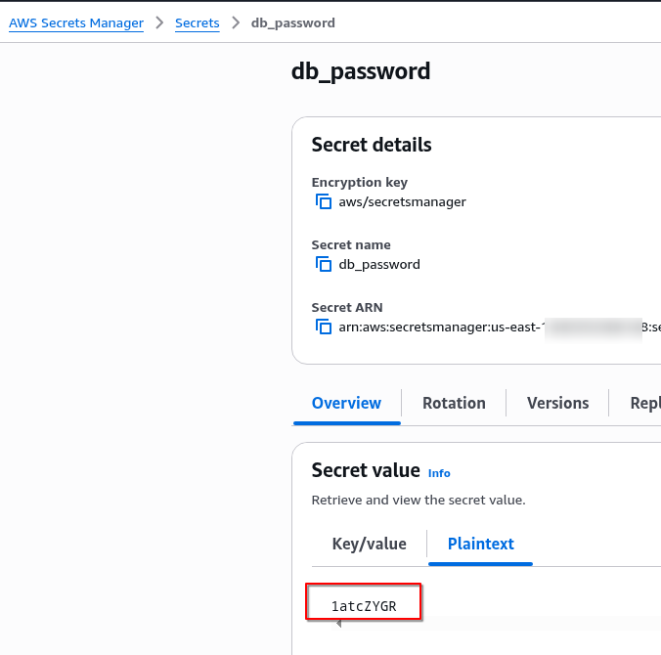Copy the secret name db_password
The height and width of the screenshot is (655, 661).
coord(324,264)
